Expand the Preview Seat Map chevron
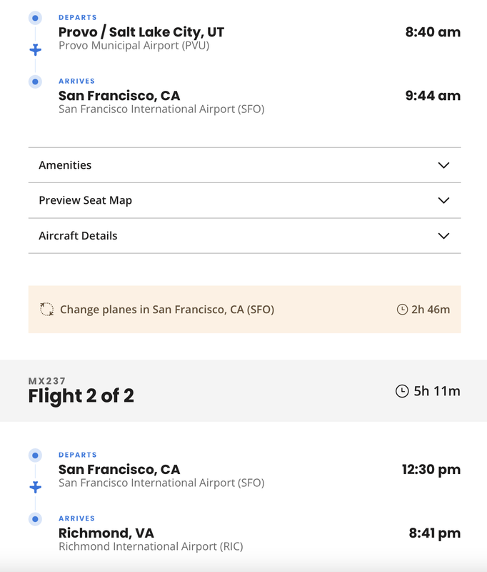487x572 pixels. coord(443,200)
